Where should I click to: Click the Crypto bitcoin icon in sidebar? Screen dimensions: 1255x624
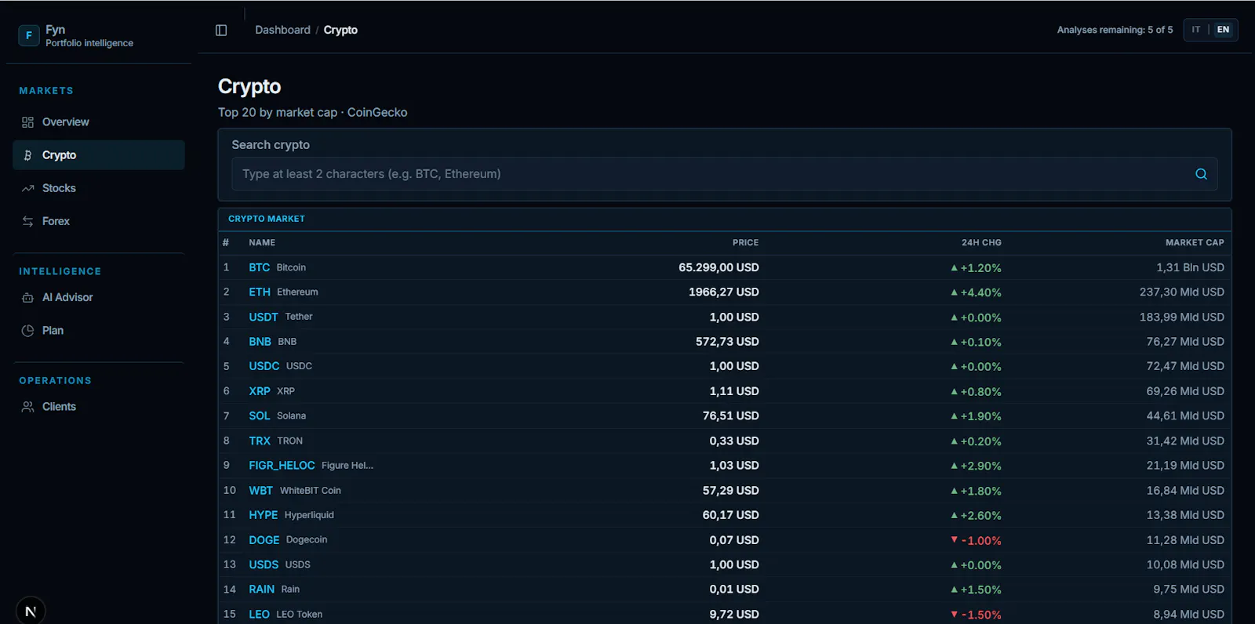point(28,155)
